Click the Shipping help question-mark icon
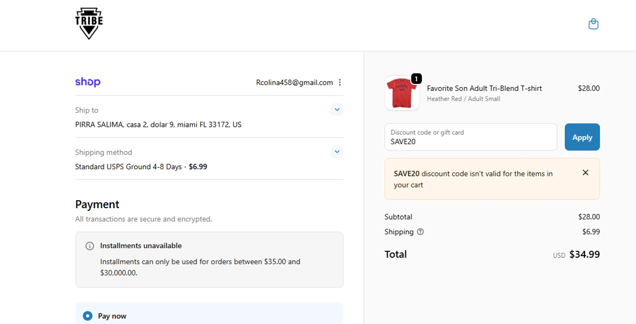This screenshot has height=324, width=636. click(420, 232)
